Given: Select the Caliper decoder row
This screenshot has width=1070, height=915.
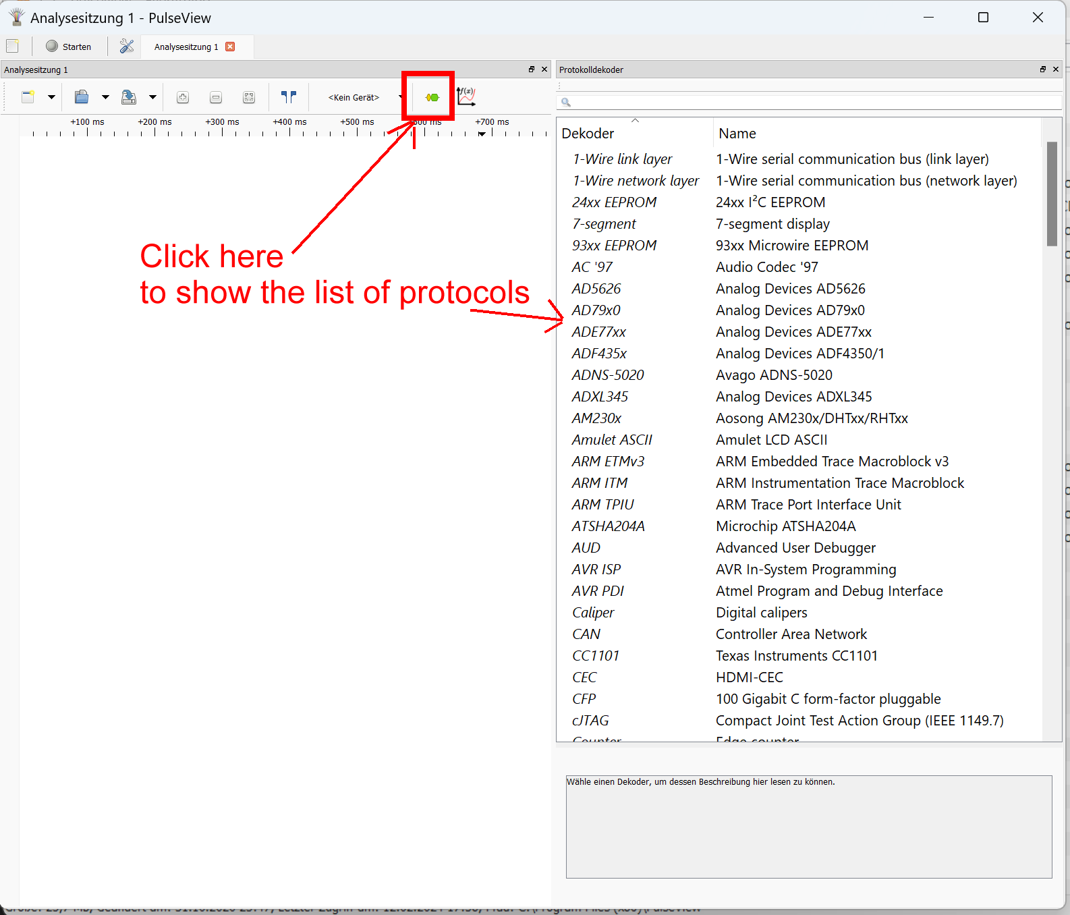Looking at the screenshot, I should [799, 613].
